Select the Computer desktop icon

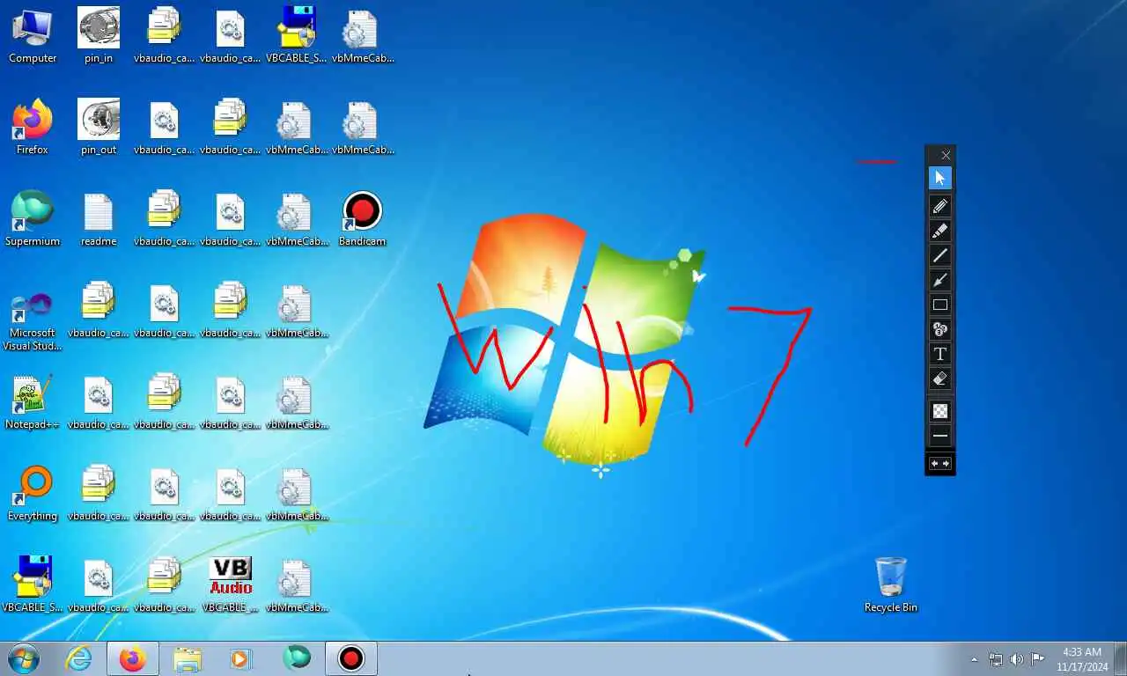coord(33,36)
